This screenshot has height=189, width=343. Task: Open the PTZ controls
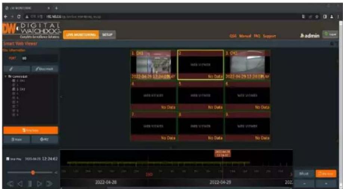pos(45,139)
